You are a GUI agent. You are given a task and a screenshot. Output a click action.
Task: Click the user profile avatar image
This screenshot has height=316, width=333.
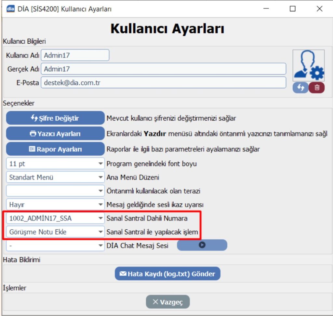tap(308, 65)
